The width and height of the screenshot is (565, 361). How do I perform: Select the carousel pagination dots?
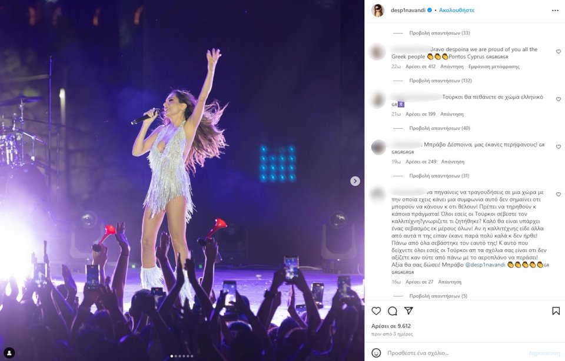[x=182, y=356]
